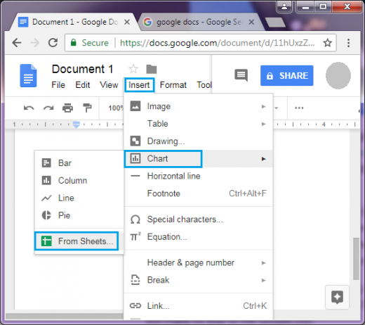Image resolution: width=365 pixels, height=325 pixels.
Task: Select Bar chart option
Action: 79,163
